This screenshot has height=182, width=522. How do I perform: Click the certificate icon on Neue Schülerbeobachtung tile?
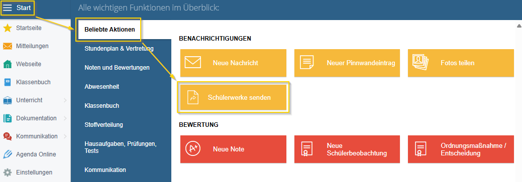coord(306,149)
